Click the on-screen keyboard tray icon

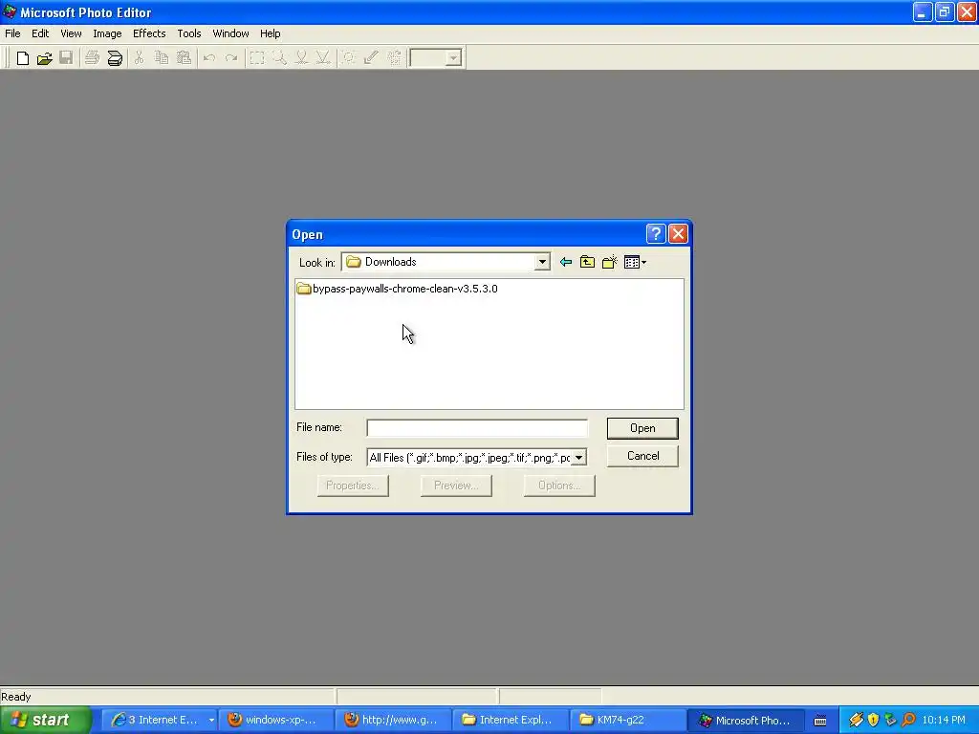click(820, 721)
